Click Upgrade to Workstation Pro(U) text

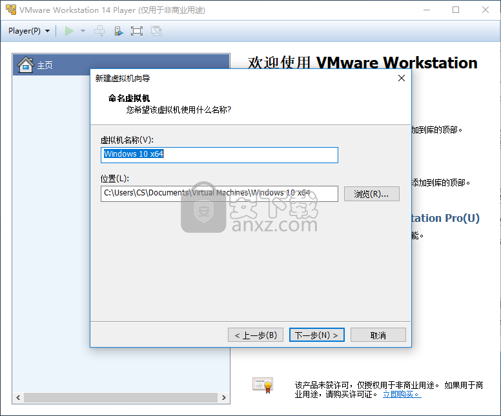[x=445, y=218]
